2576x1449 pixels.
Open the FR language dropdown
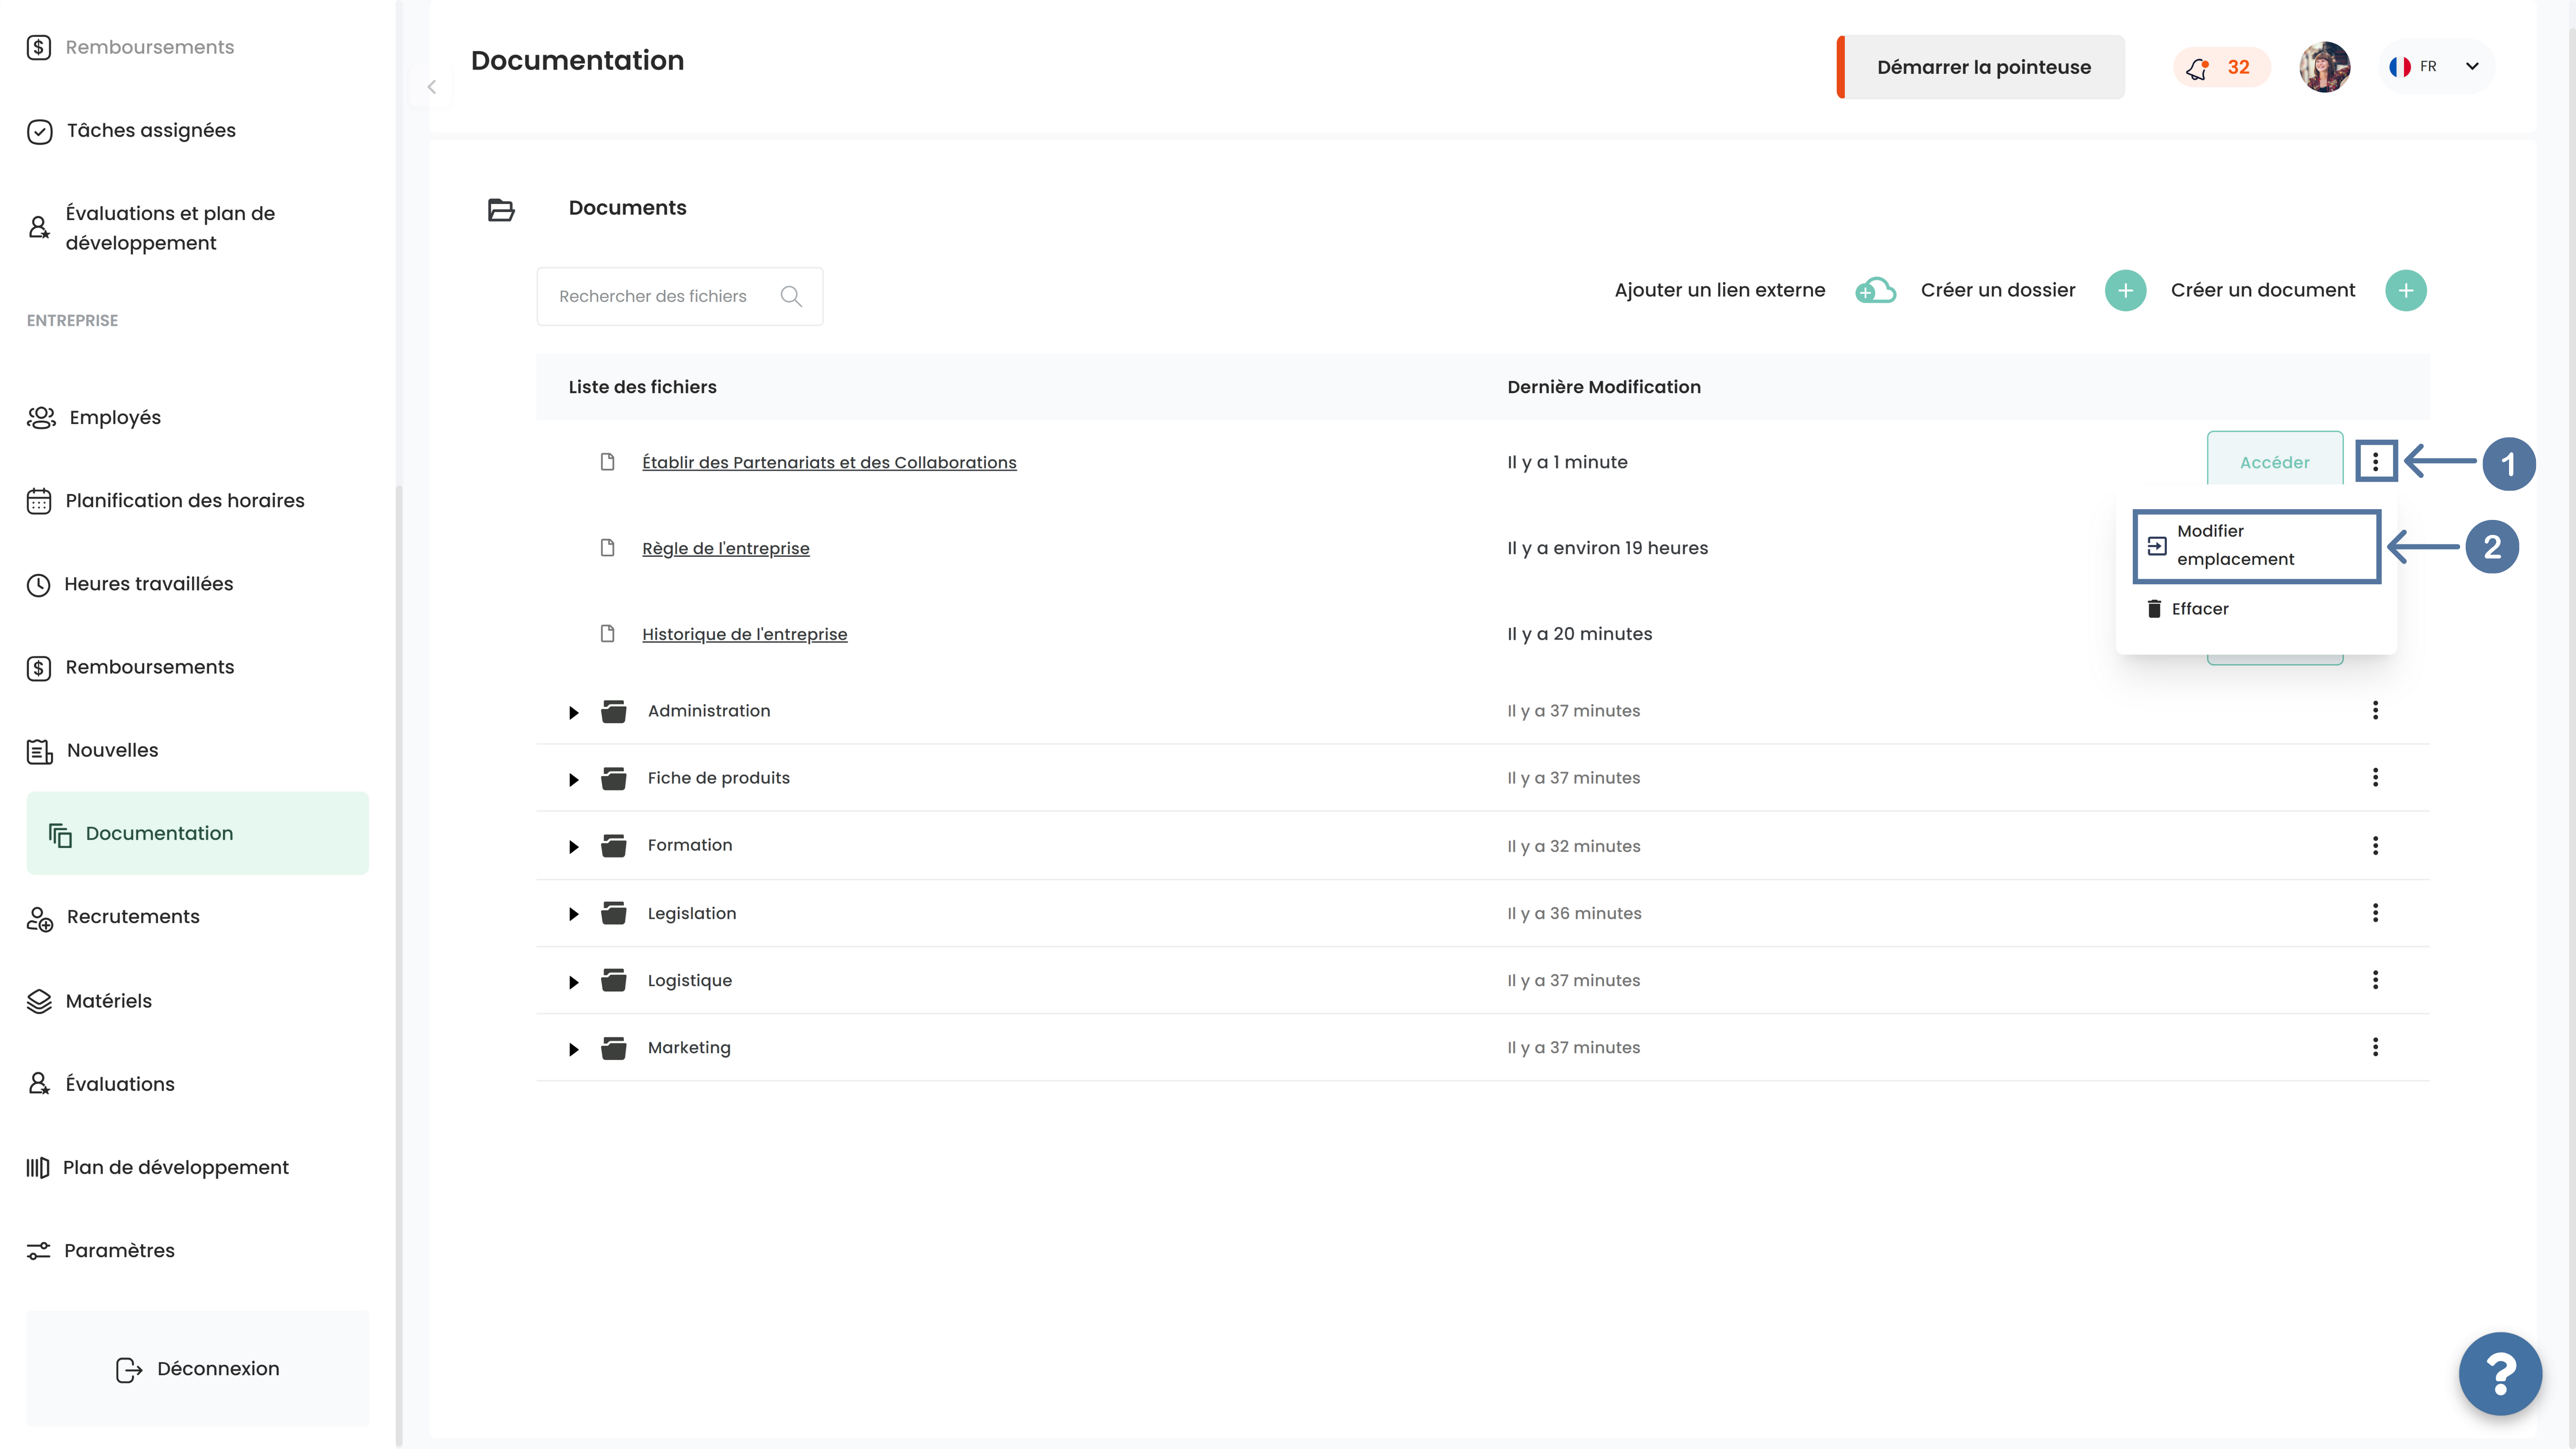click(2436, 67)
